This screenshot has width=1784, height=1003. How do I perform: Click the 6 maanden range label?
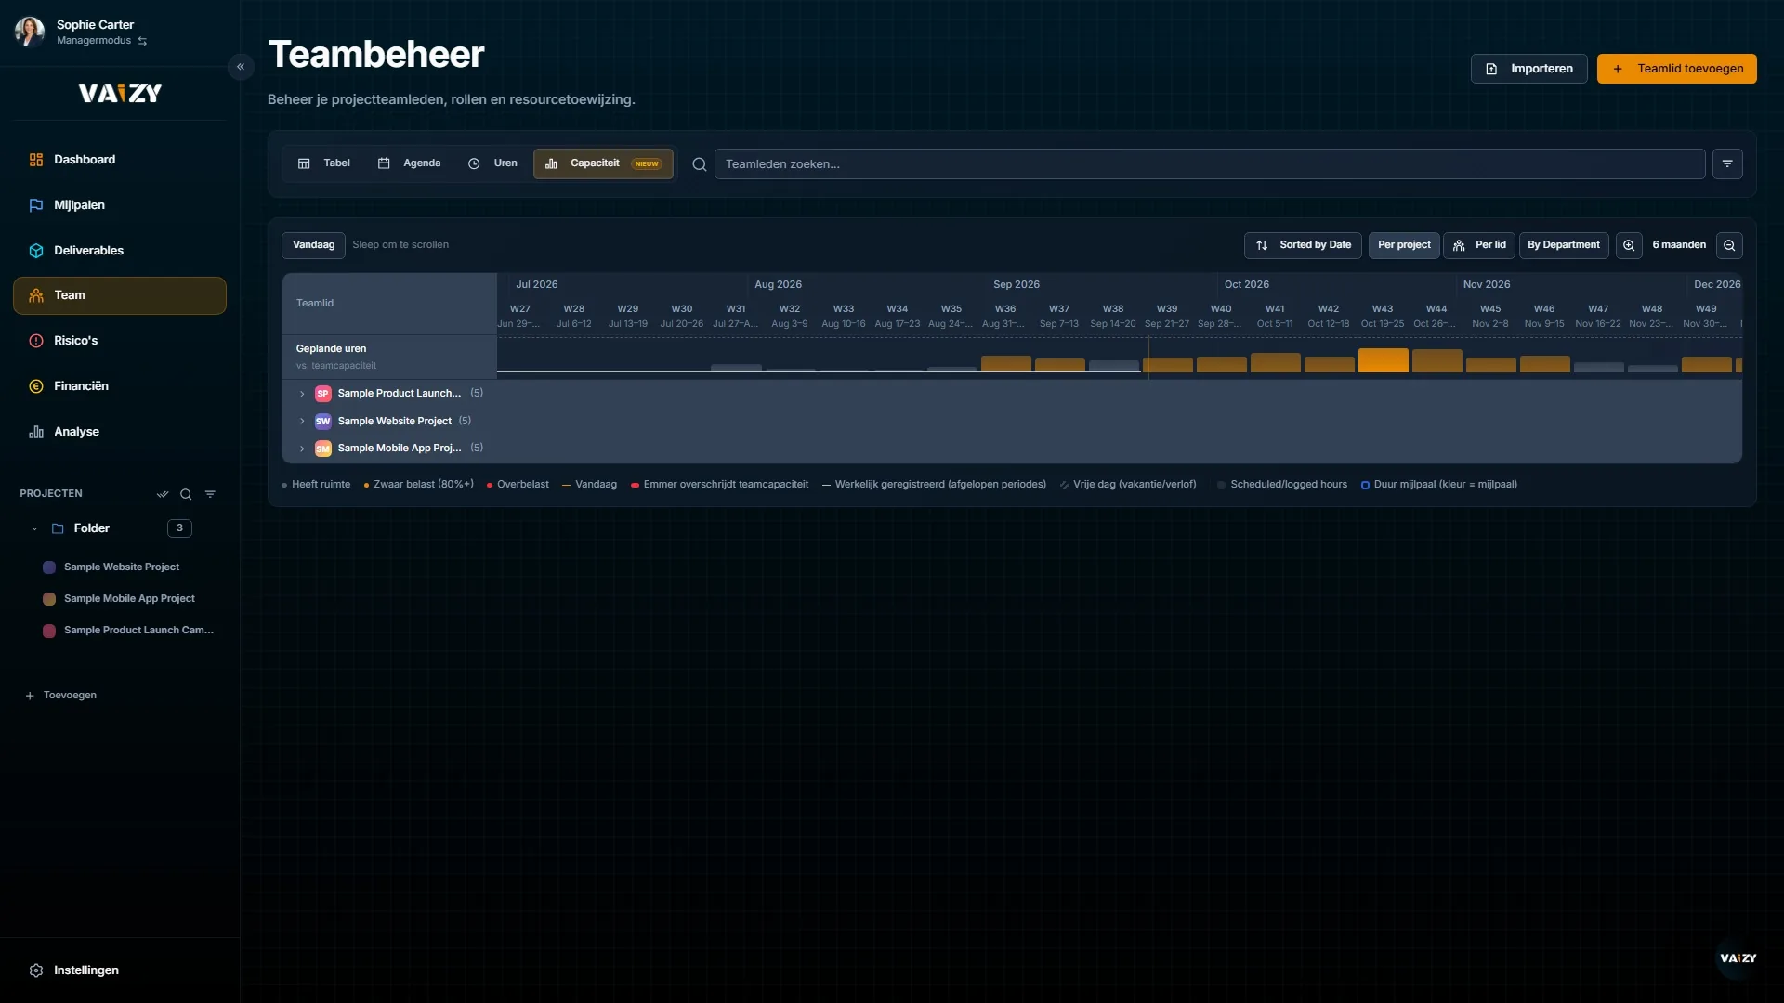(1679, 245)
